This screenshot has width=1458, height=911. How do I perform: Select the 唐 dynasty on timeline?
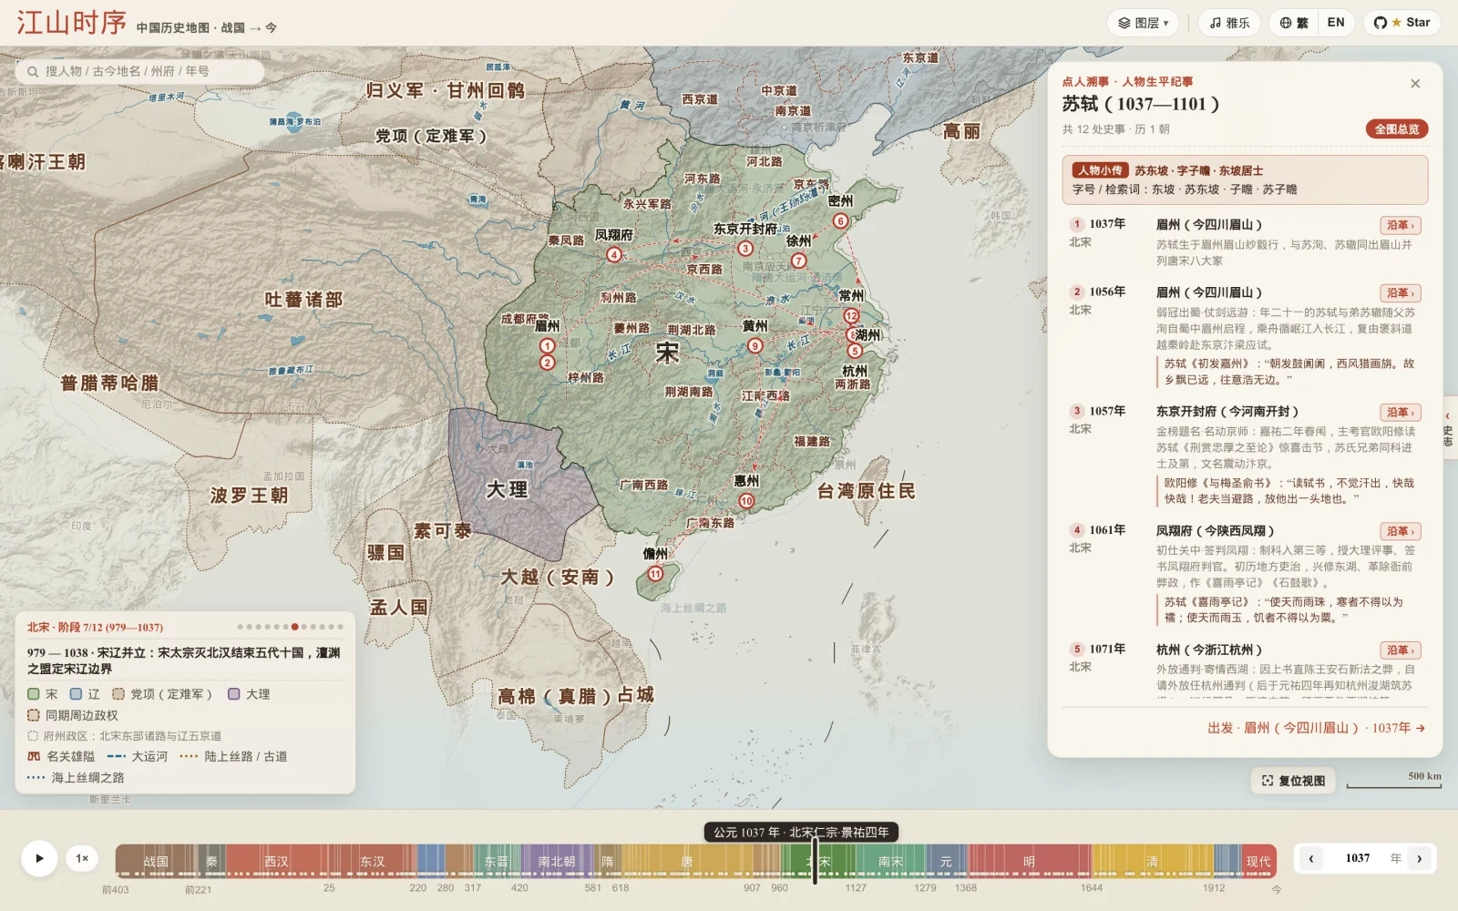(686, 861)
